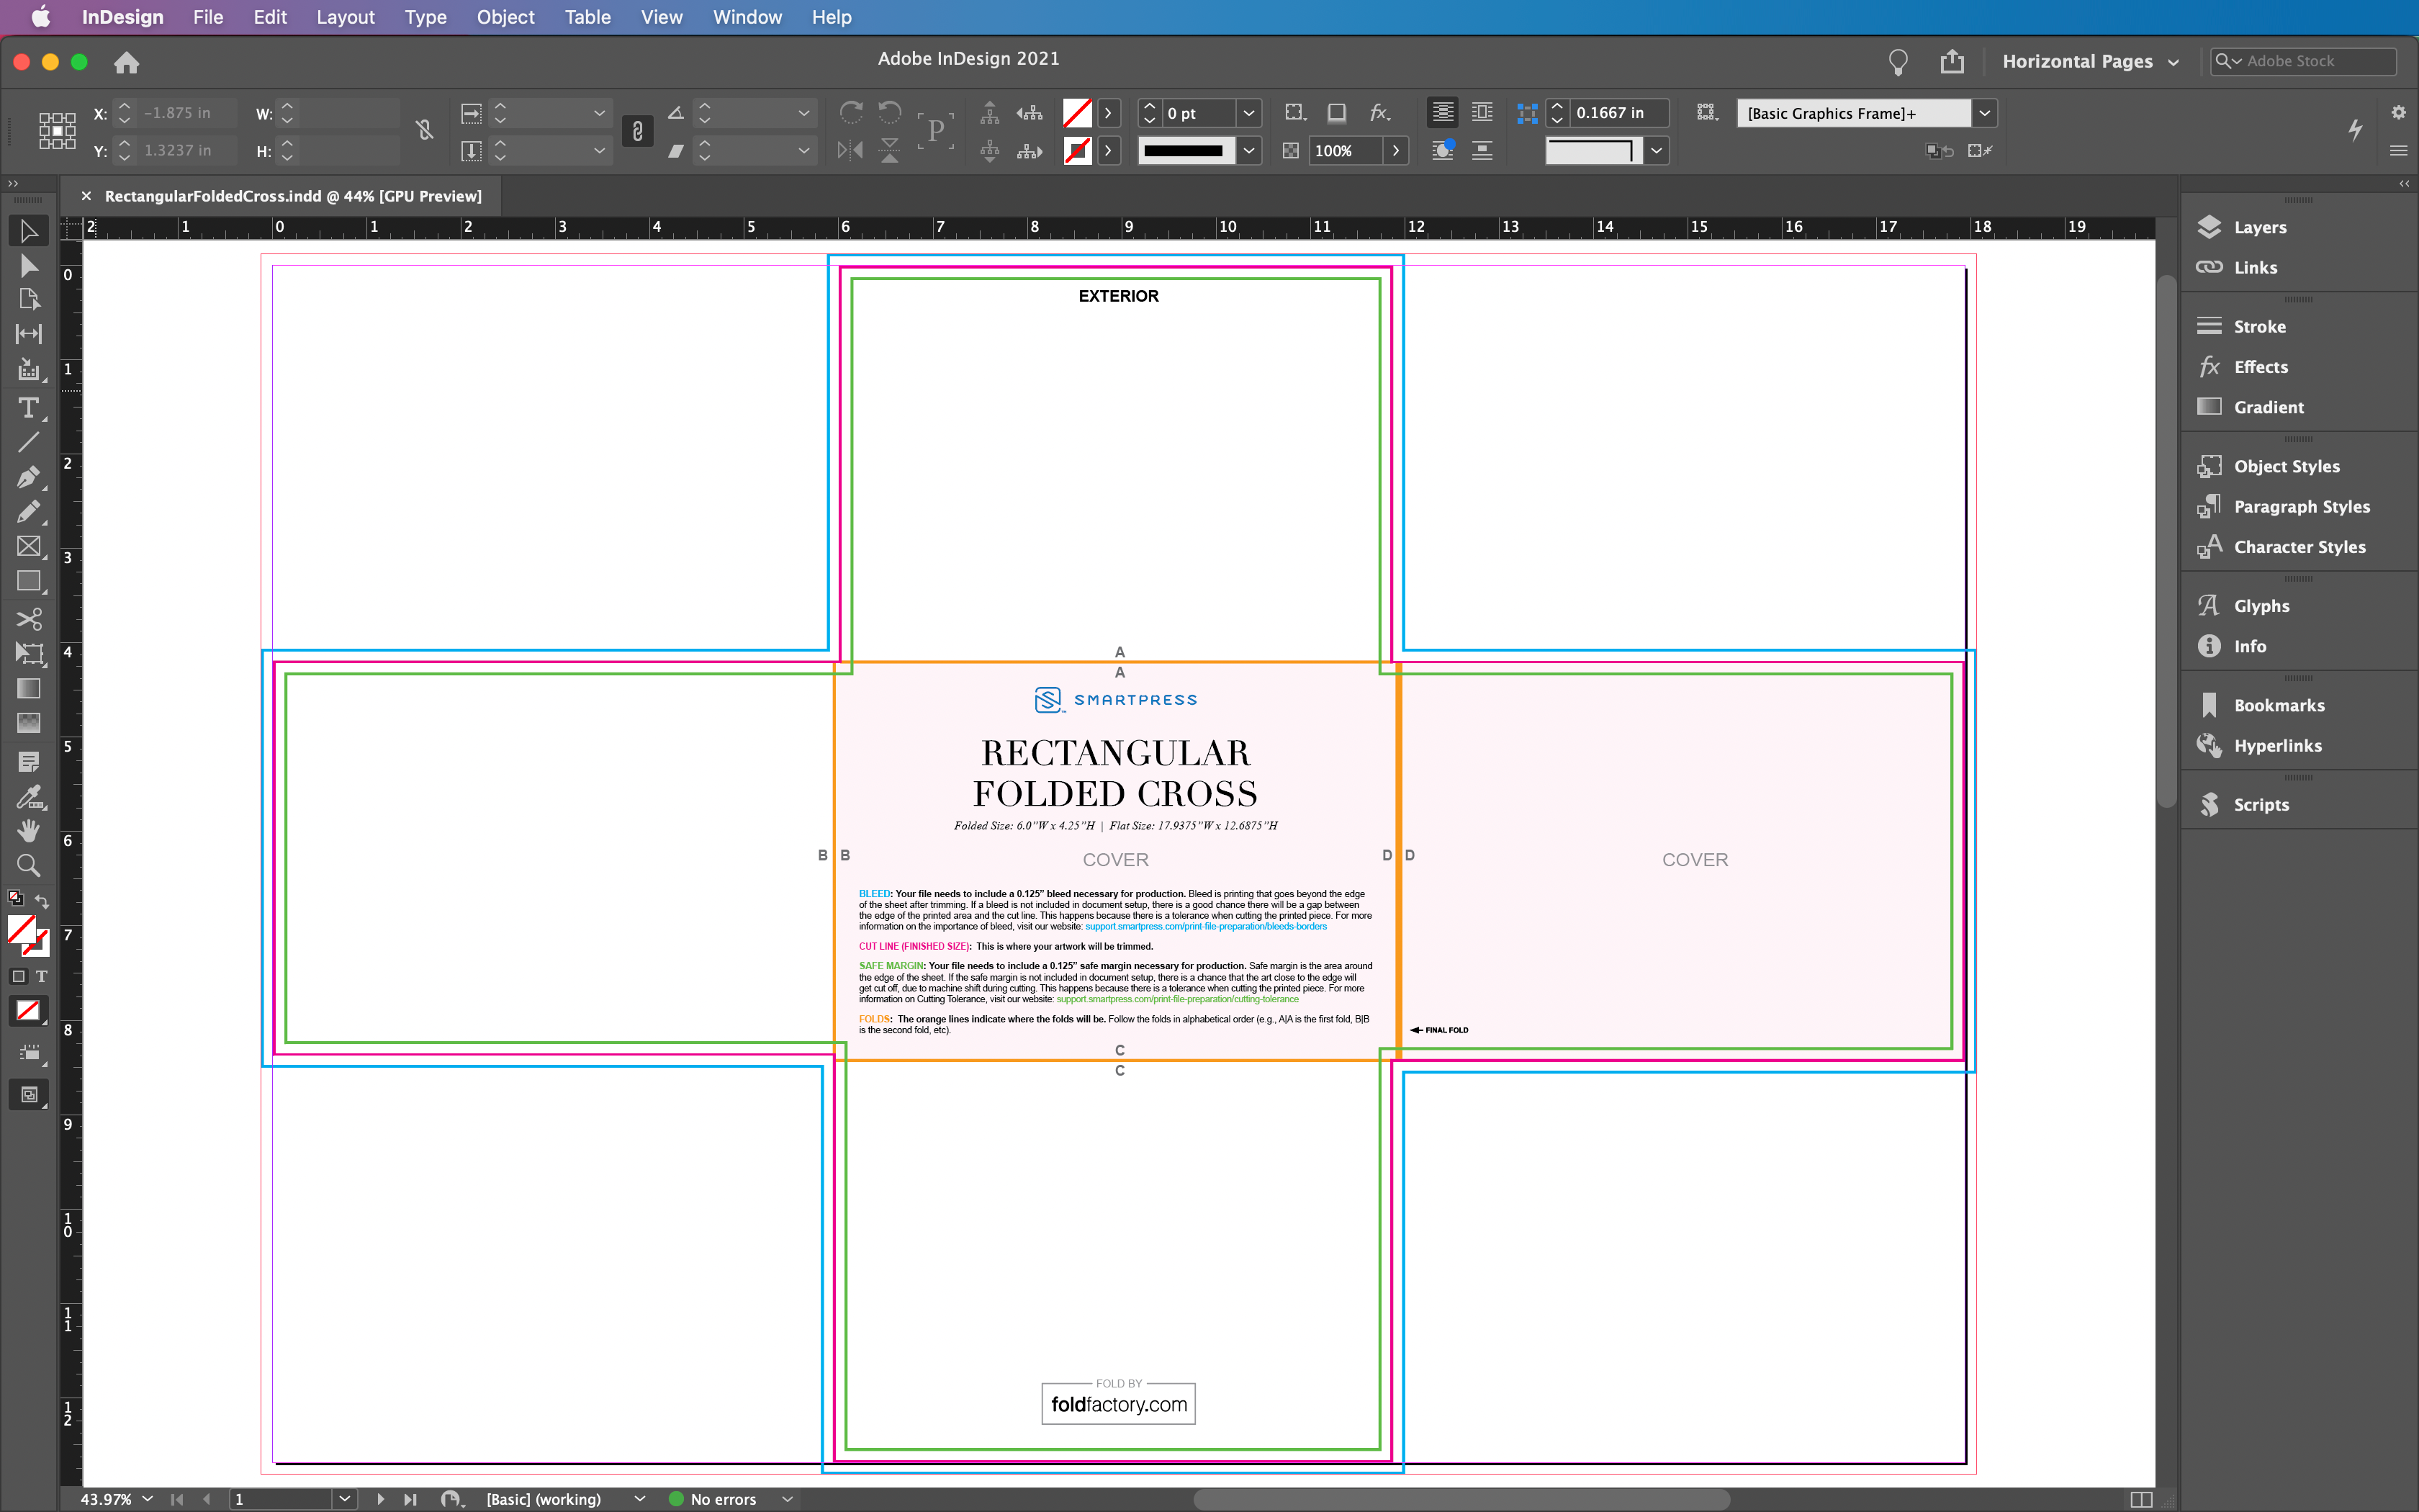Select the Zoom tool in toolbox
Image resolution: width=2419 pixels, height=1512 pixels.
(28, 865)
